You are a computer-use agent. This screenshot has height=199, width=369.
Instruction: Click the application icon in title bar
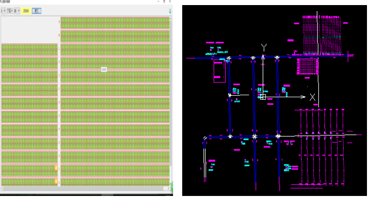coord(1,2)
